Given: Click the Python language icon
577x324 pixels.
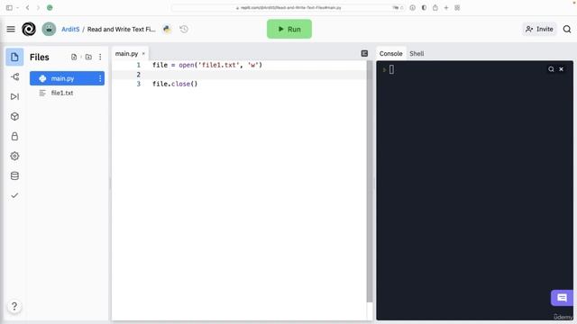Looking at the screenshot, I should (167, 29).
